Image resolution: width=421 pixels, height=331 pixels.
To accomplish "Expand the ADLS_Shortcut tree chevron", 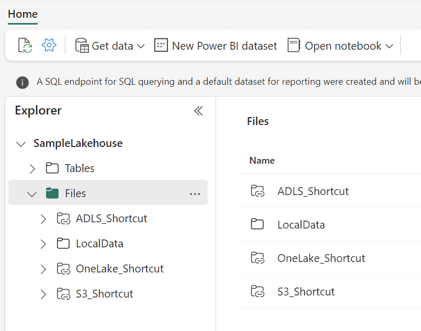I will click(43, 219).
